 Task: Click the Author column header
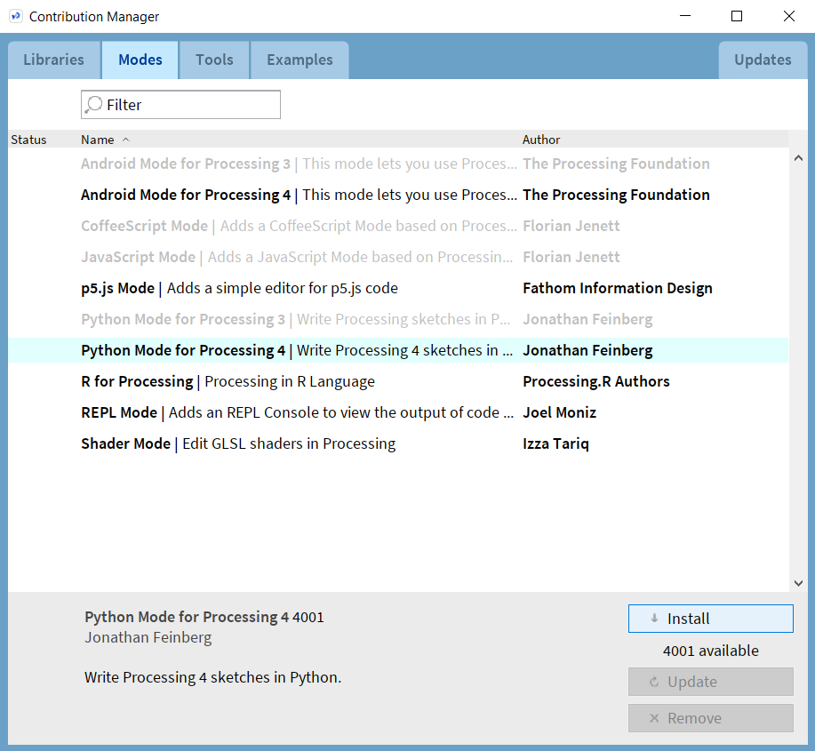tap(541, 140)
